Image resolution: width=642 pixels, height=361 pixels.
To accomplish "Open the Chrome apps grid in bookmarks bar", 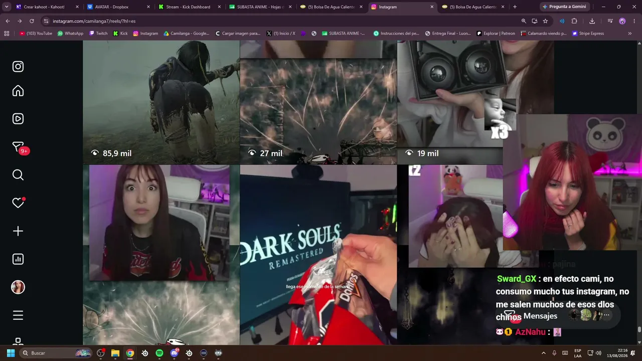I will [7, 34].
